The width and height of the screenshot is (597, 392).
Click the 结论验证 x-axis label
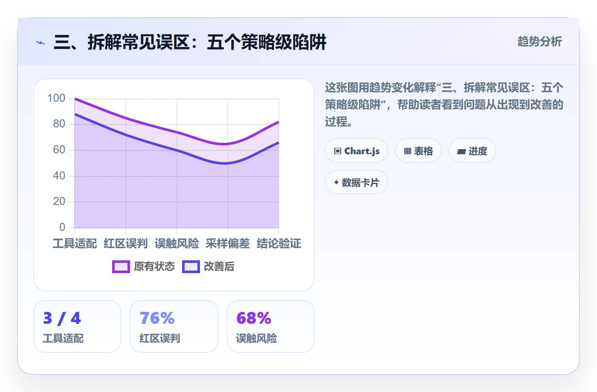(x=279, y=244)
